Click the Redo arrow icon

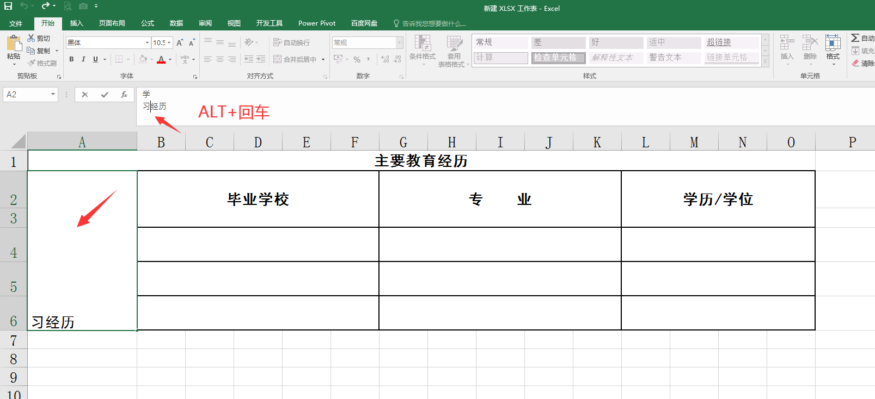45,6
